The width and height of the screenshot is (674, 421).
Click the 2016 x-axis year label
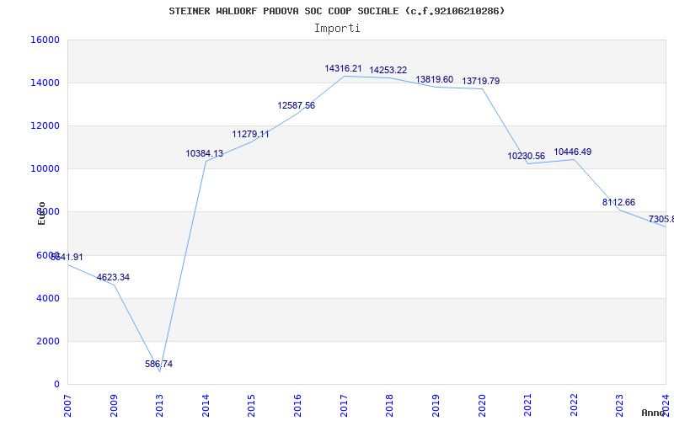coord(298,405)
